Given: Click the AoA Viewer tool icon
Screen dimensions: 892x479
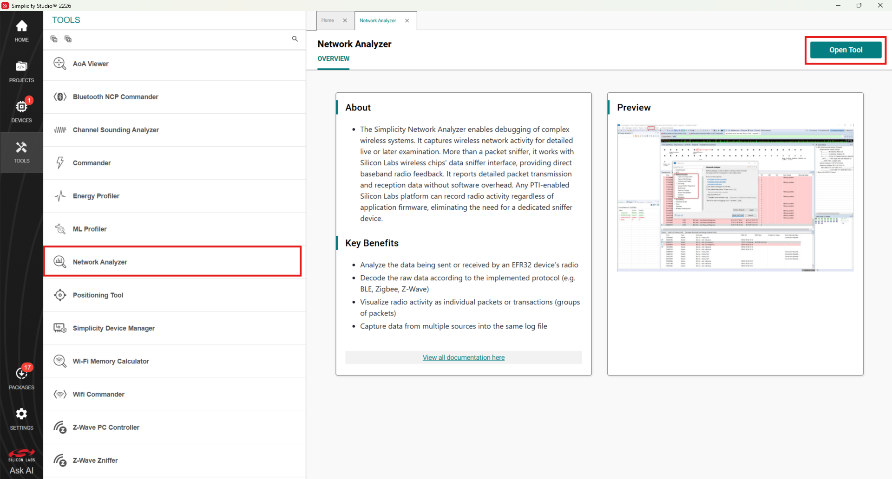Looking at the screenshot, I should pos(60,64).
